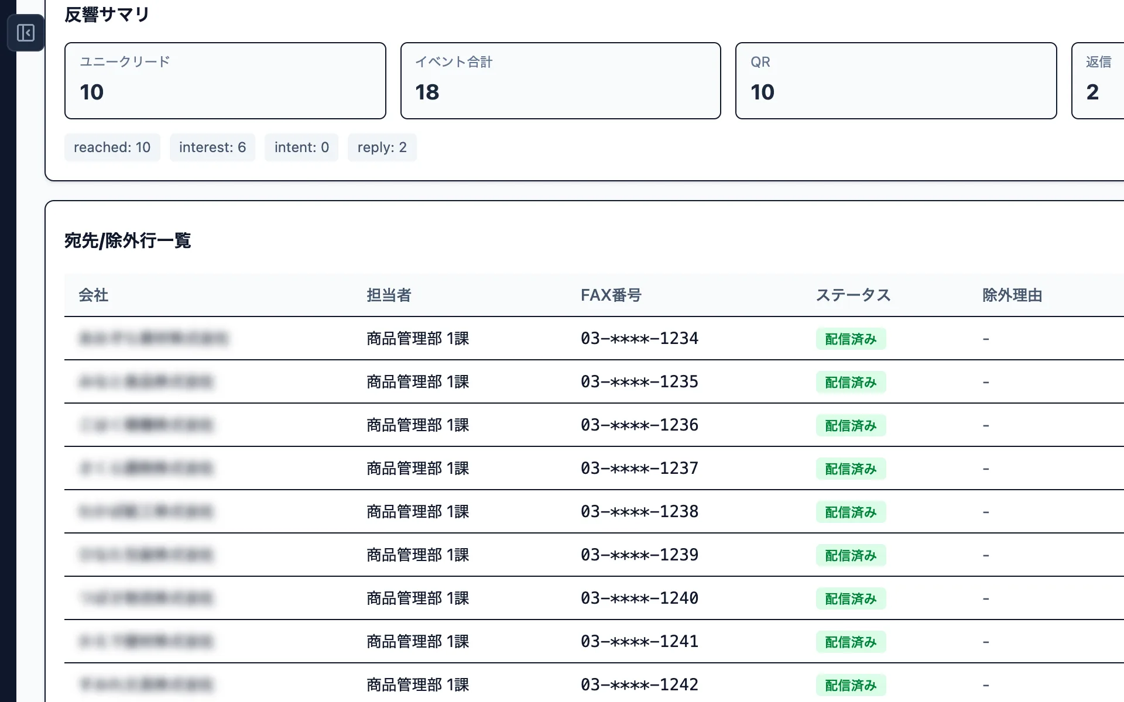Click 配信済み badge in the 03-****-1236 row

(851, 426)
